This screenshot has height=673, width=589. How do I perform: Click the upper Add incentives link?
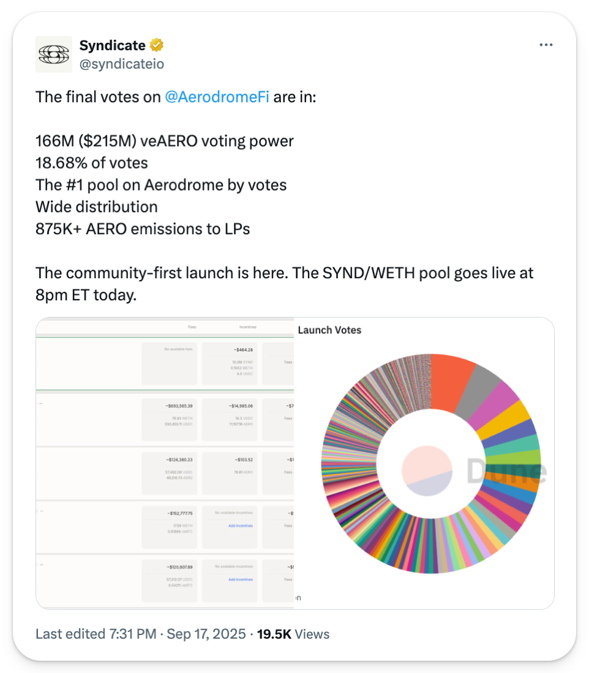coord(241,526)
